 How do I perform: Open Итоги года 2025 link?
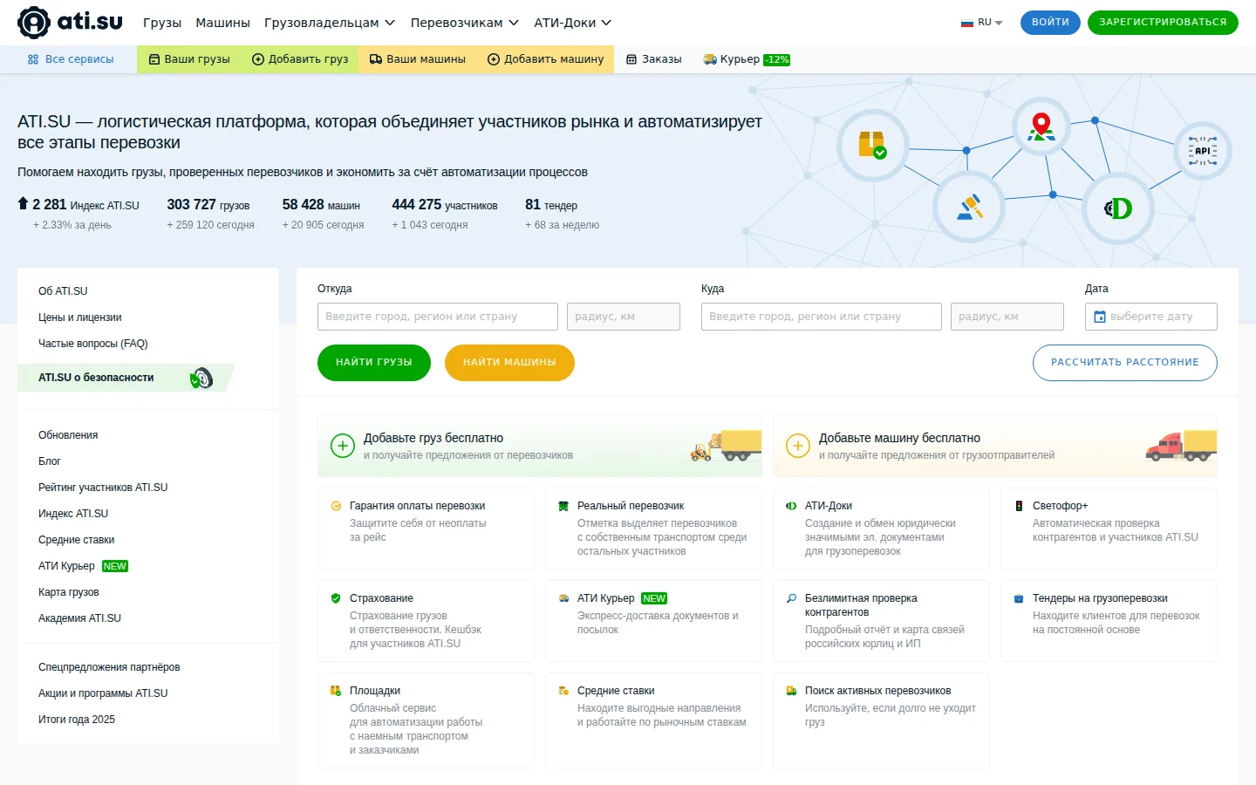[x=77, y=720]
